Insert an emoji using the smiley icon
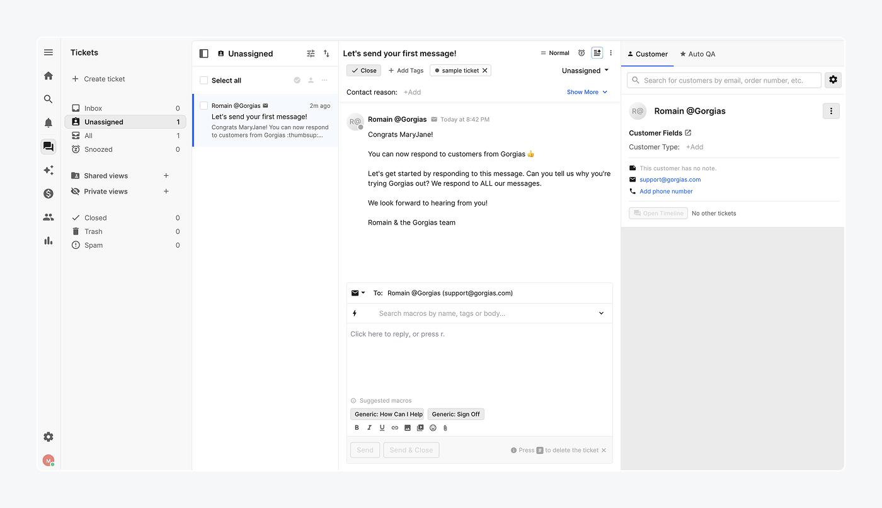The width and height of the screenshot is (882, 508). (x=433, y=427)
